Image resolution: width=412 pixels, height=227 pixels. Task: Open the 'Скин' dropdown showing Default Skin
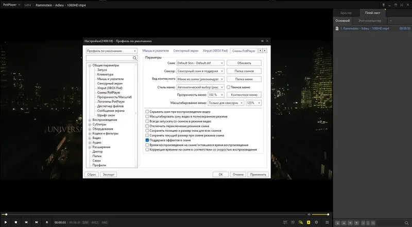coord(200,63)
